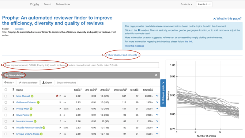This screenshot has width=245, height=138.
Task: Expand details for Mike Thelwall row
Action: click(x=157, y=96)
